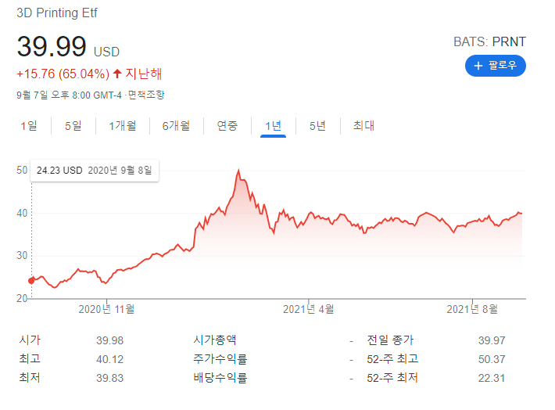Show the 5년 chart range
This screenshot has width=555, height=410.
click(317, 126)
